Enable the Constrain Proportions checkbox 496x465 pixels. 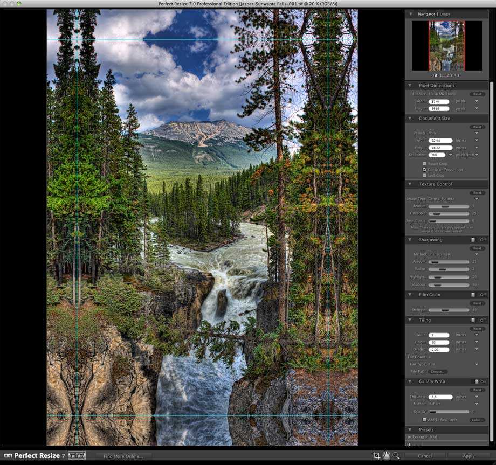425,169
